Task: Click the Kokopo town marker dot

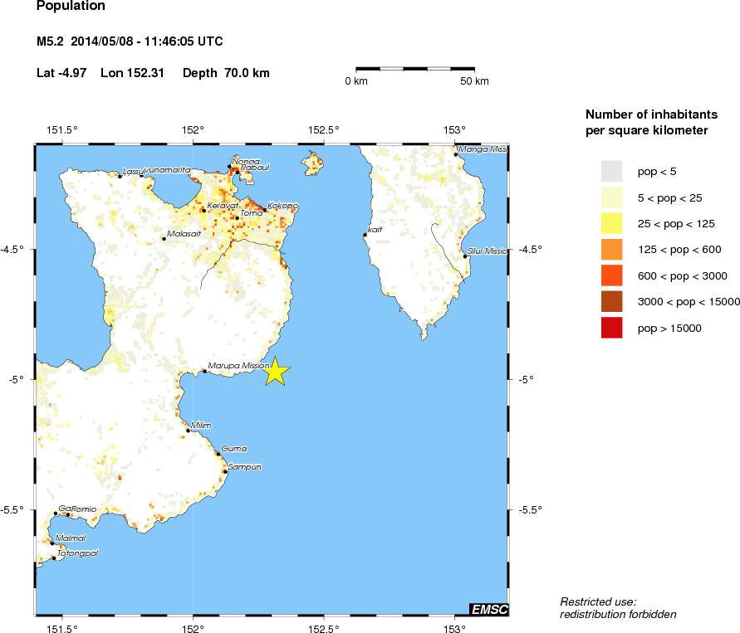Action: click(265, 209)
